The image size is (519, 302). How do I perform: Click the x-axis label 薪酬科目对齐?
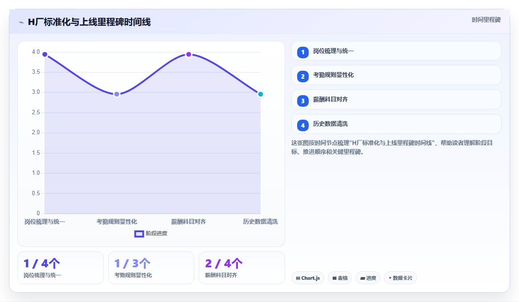click(189, 221)
